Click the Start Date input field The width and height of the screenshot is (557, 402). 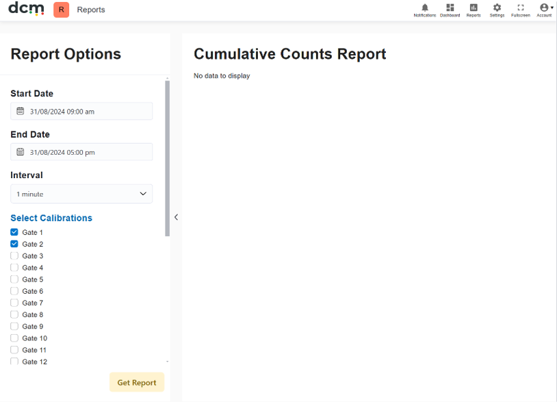tap(81, 111)
